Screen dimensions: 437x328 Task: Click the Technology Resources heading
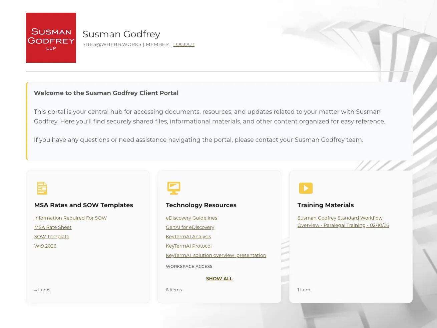pyautogui.click(x=201, y=205)
